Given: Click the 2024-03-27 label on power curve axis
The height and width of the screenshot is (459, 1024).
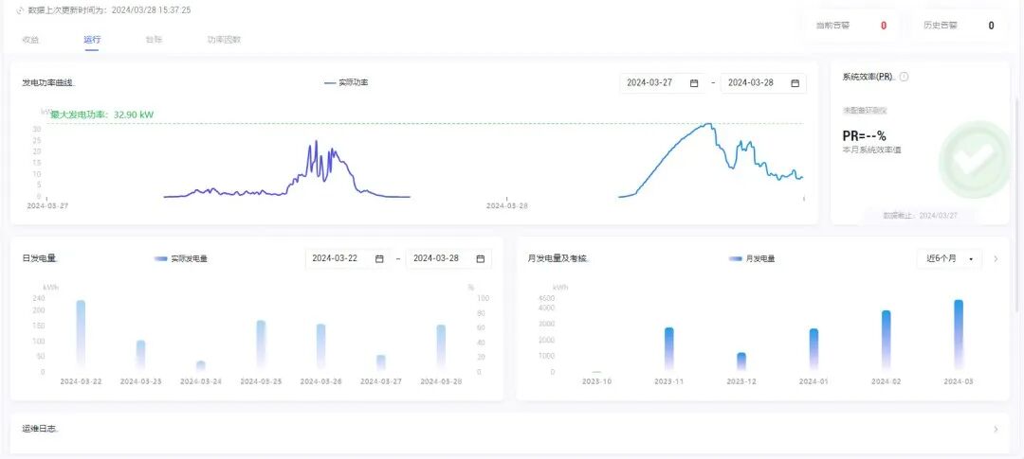Looking at the screenshot, I should point(47,205).
